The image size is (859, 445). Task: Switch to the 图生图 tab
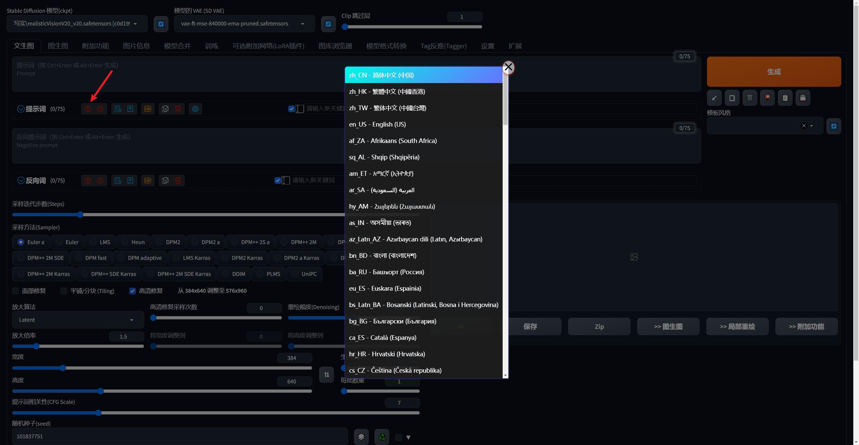coord(58,46)
